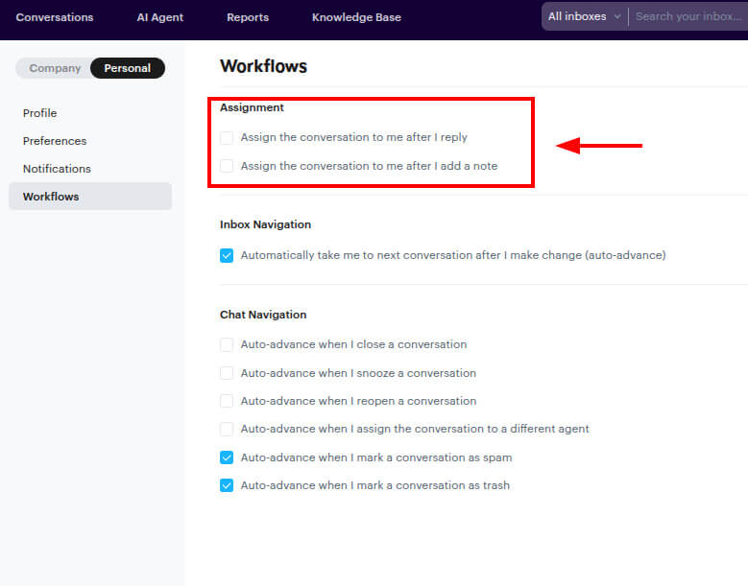Go to Reports in top navigation
Viewport: 748px width, 586px height.
pos(248,17)
